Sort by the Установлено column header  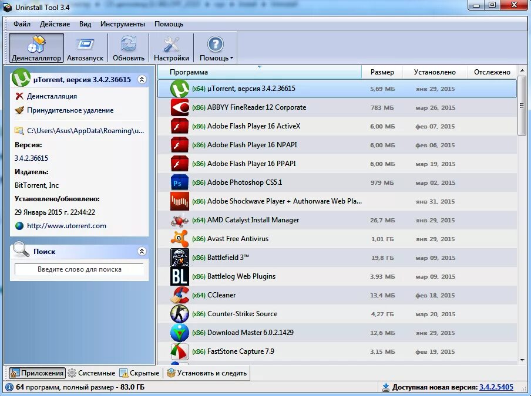(435, 72)
